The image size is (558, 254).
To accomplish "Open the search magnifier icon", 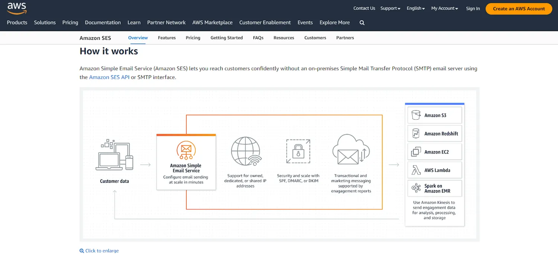I will tap(362, 23).
